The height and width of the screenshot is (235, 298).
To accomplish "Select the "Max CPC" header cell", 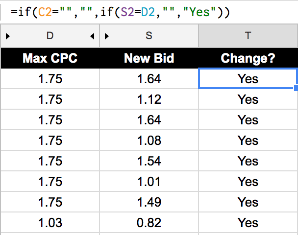I will pyautogui.click(x=50, y=58).
